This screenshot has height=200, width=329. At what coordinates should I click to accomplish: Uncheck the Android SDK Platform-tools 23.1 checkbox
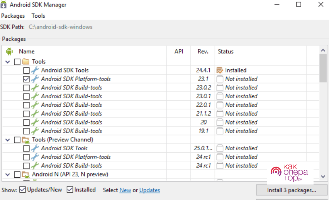click(x=26, y=79)
